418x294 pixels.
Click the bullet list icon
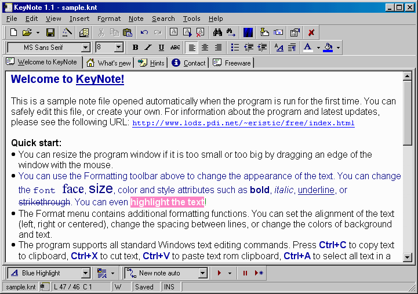coord(235,48)
